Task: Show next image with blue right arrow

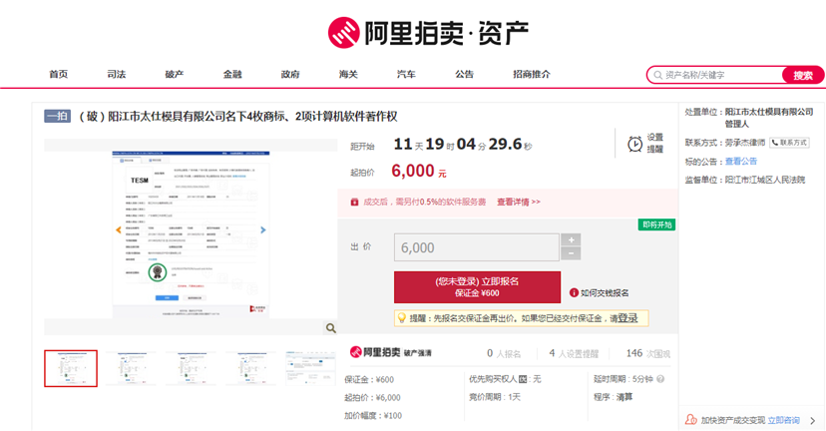Action: coord(263,229)
